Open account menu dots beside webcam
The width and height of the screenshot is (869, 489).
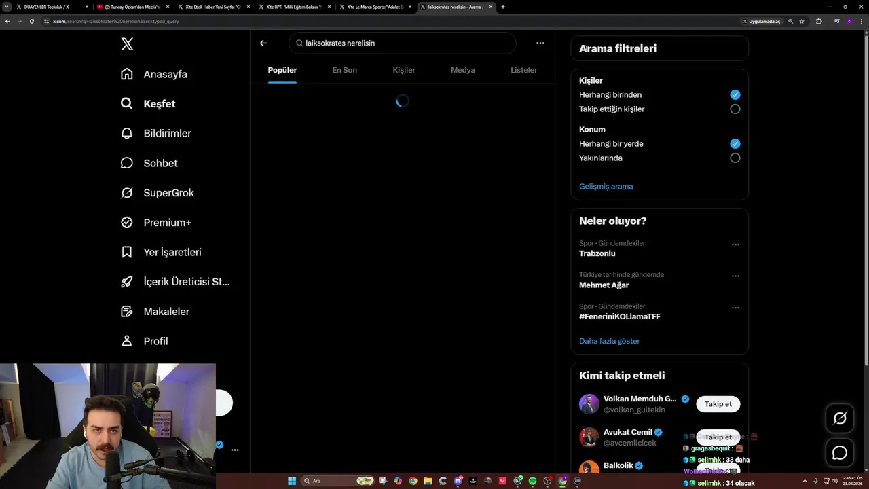(x=235, y=450)
